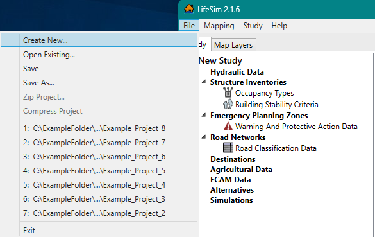Select the New Study root node
This screenshot has width=375, height=237.
pos(221,60)
